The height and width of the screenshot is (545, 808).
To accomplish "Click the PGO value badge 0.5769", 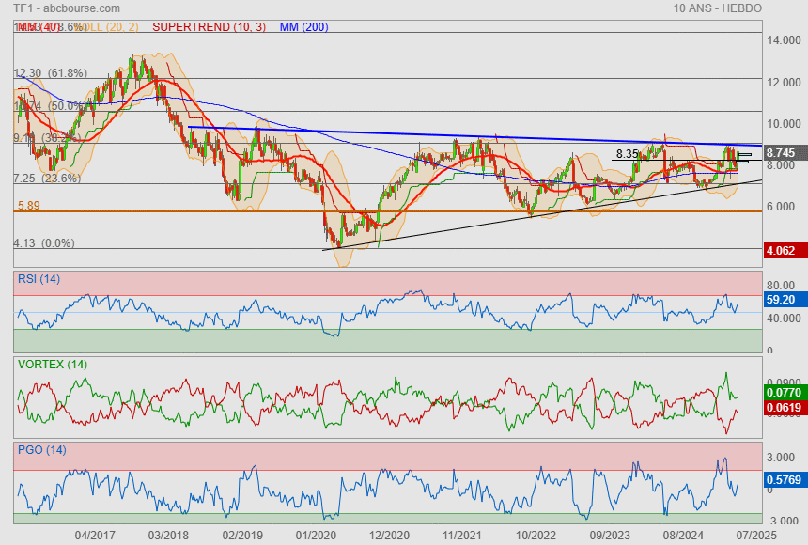I will [785, 479].
